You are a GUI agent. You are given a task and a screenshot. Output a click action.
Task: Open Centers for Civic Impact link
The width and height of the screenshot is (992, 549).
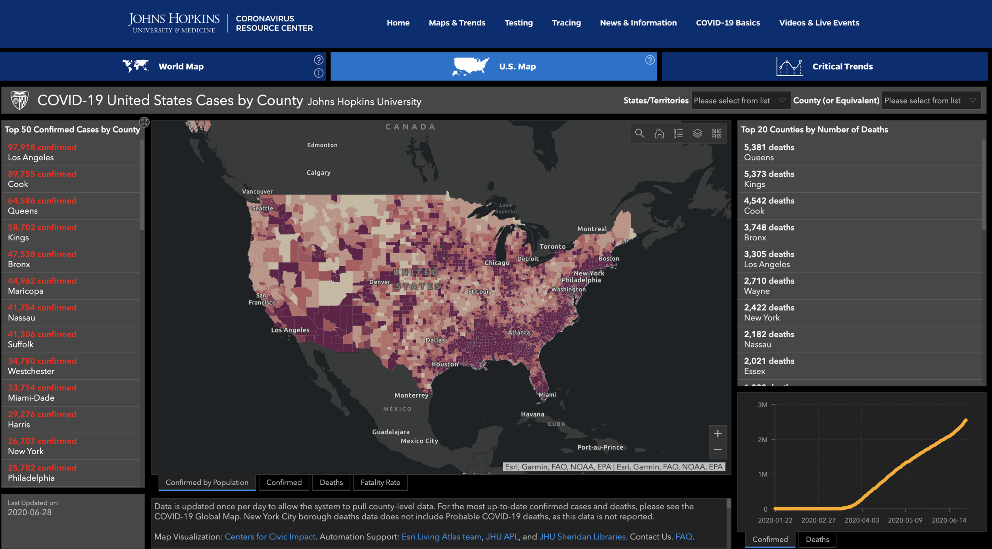(270, 537)
